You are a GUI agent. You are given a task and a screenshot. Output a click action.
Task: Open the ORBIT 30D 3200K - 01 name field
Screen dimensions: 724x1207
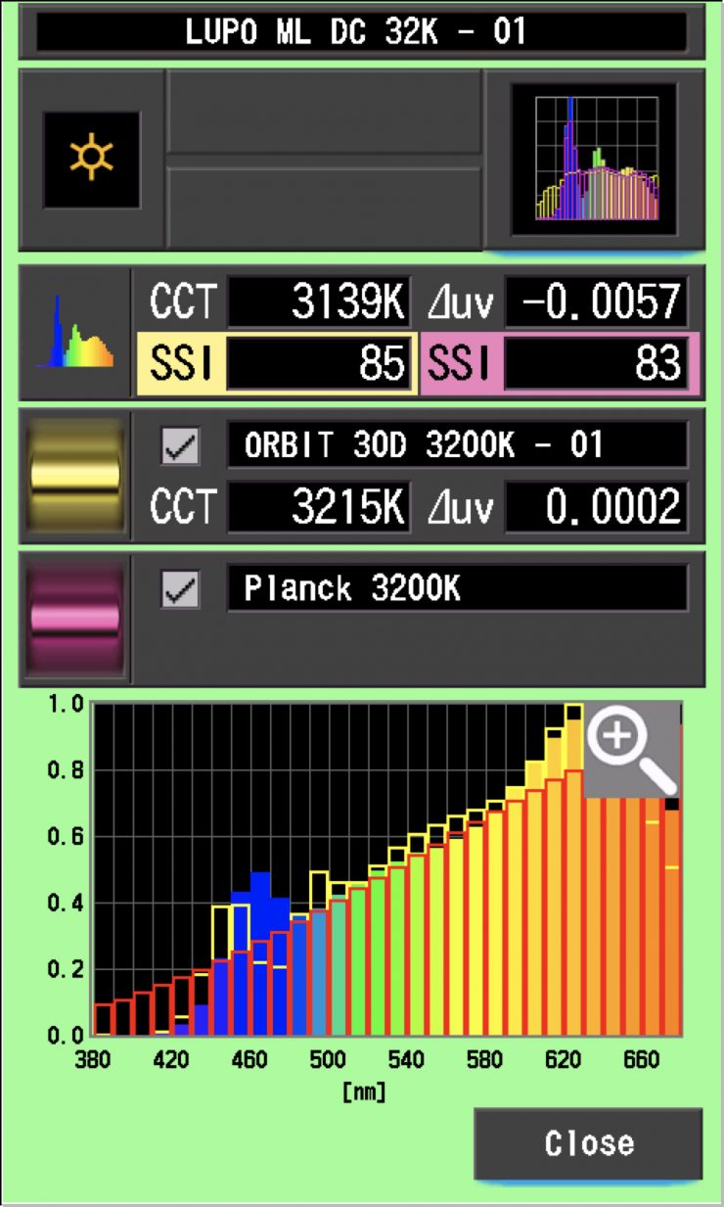click(x=457, y=447)
